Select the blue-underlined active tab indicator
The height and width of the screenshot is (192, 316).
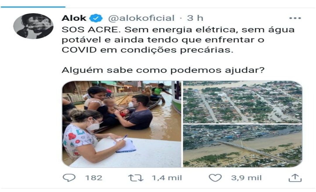coord(33,7)
